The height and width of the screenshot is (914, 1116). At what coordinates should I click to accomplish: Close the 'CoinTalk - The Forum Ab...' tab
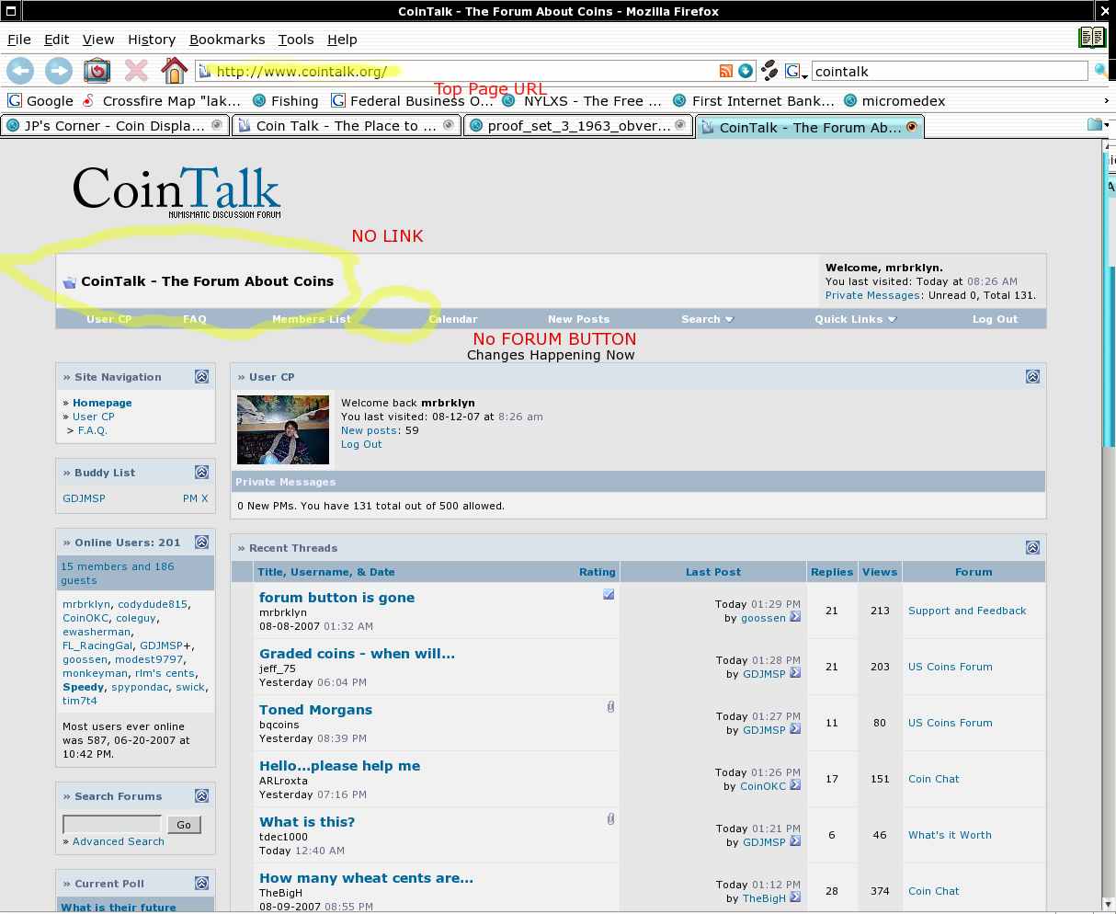[912, 126]
